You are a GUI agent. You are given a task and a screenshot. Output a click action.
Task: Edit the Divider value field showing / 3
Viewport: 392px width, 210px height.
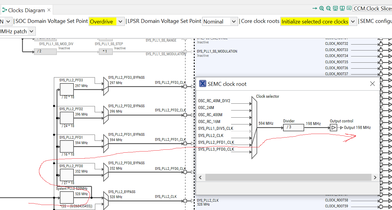[x=293, y=127]
